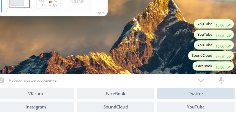Collapse the bot keyboard with the chevron
Screen dimensions: 236x114
pos(201,81)
